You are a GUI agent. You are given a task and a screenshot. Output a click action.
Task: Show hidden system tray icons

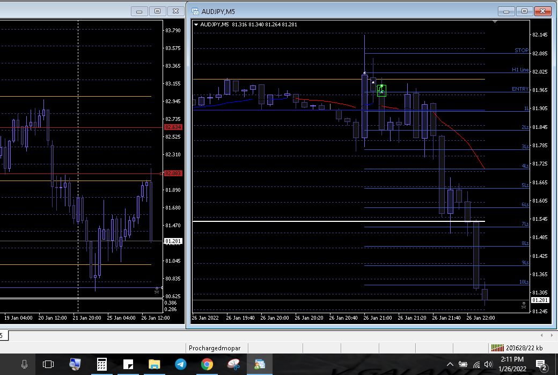(x=450, y=365)
